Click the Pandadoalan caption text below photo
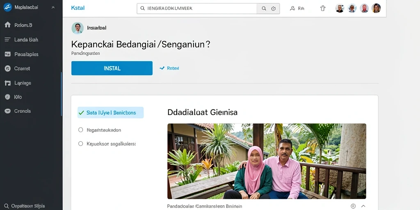Image resolution: width=420 pixels, height=210 pixels. click(x=205, y=206)
